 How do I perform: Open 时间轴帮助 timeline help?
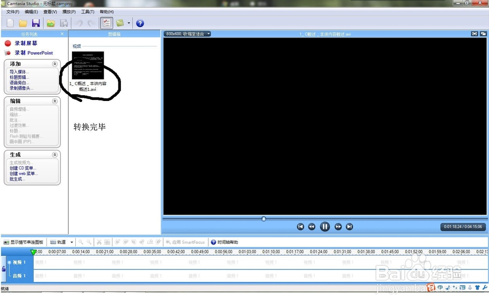[x=224, y=242]
